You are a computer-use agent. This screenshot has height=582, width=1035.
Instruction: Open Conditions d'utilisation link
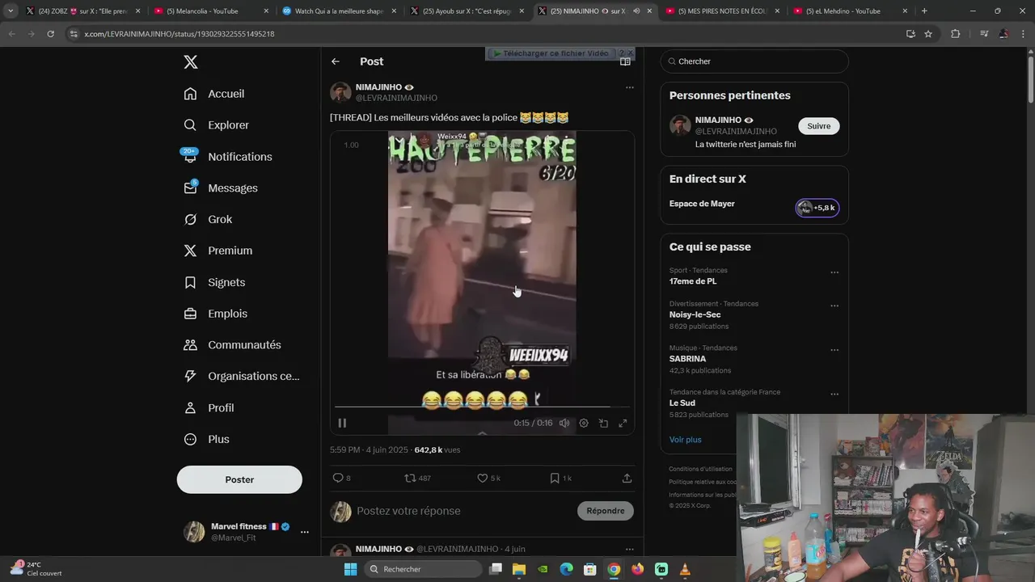(700, 469)
